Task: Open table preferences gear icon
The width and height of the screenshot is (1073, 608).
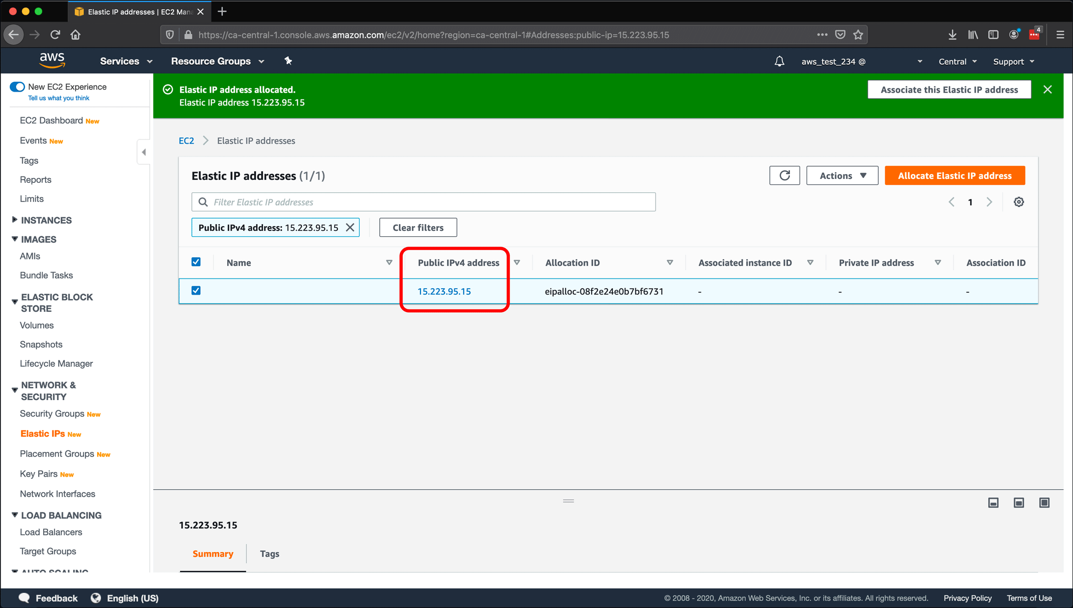Action: pyautogui.click(x=1019, y=202)
